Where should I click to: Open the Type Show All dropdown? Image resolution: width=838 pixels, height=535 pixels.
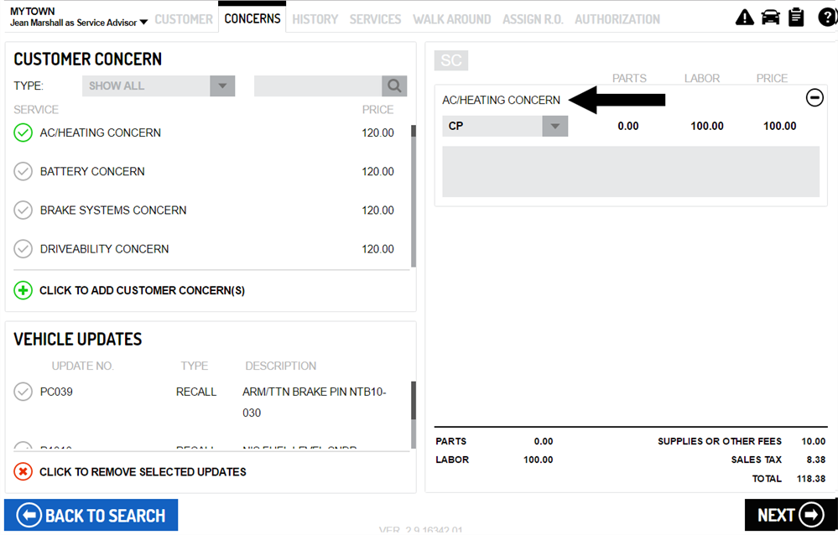pos(158,86)
